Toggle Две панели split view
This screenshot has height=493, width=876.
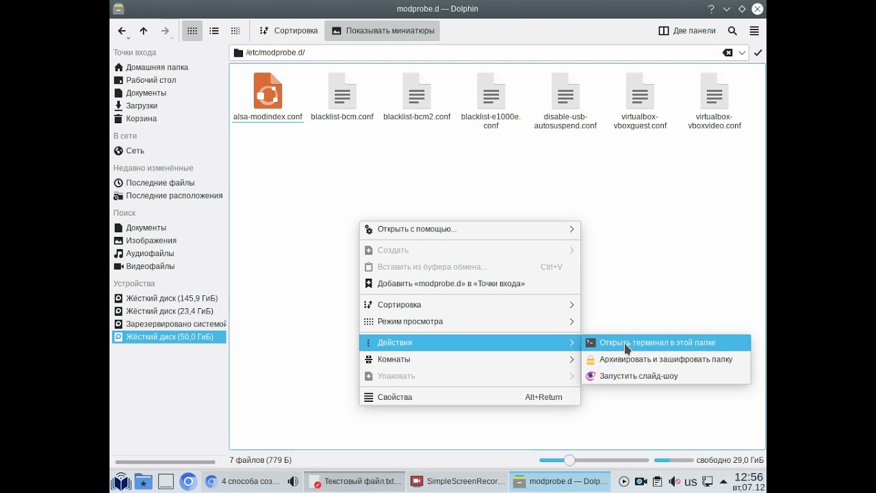pos(686,31)
